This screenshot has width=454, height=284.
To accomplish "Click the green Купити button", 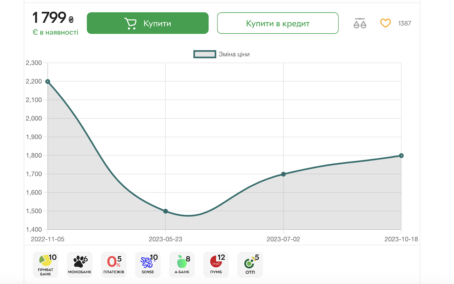I will point(148,23).
